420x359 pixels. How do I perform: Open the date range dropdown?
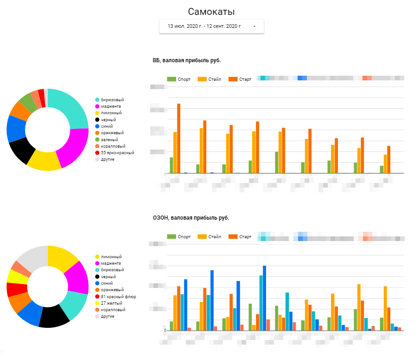pyautogui.click(x=211, y=26)
